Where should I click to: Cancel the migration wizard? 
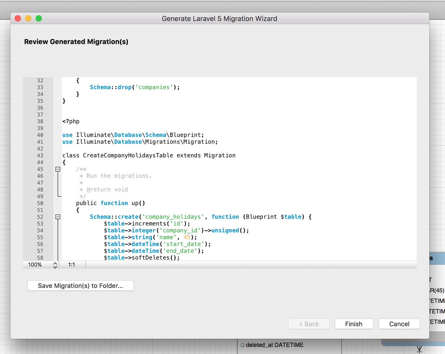tap(399, 324)
